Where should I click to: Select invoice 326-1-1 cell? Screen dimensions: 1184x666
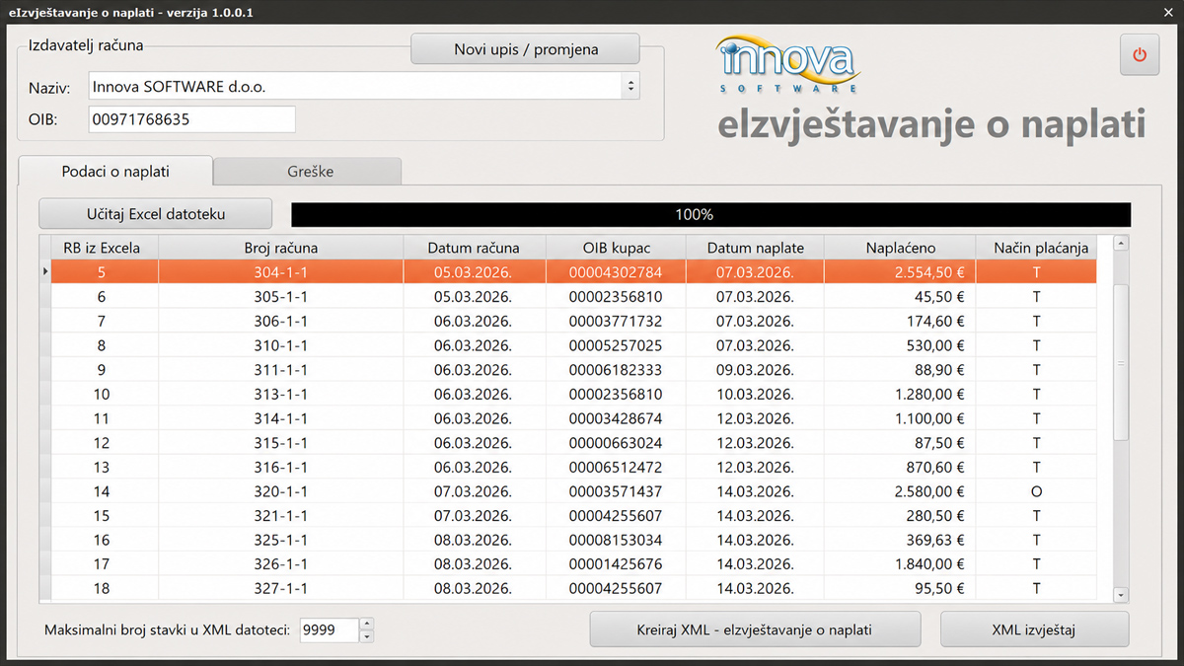(281, 564)
